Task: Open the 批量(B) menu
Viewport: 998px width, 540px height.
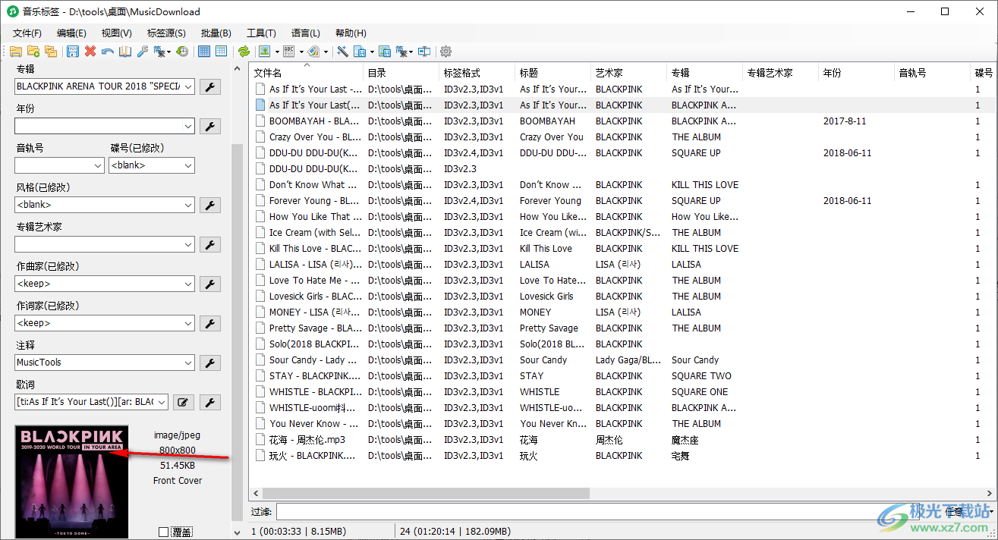Action: 216,33
